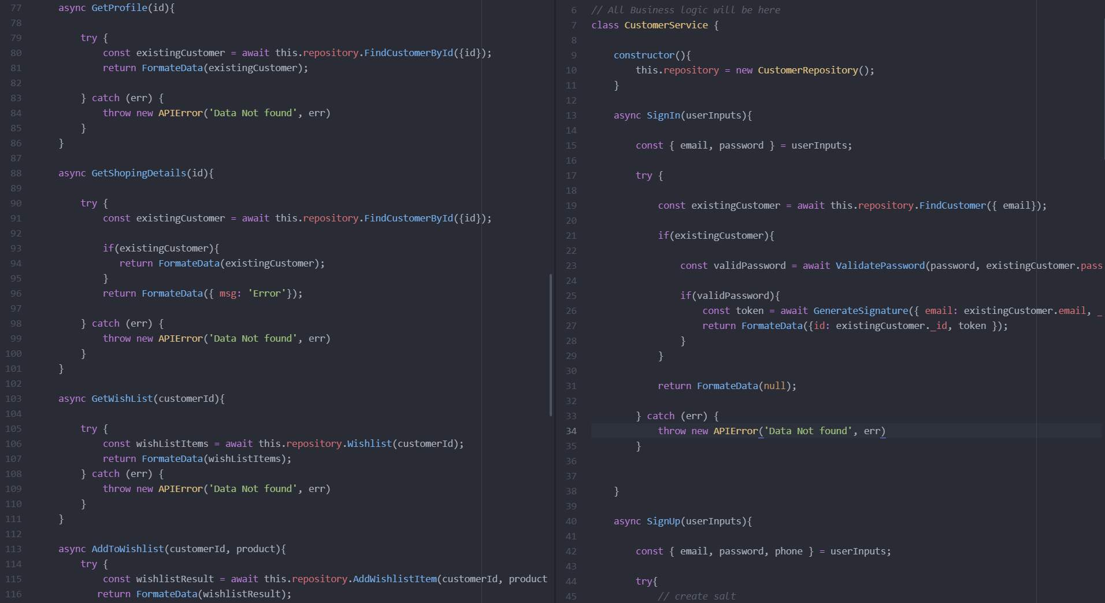This screenshot has height=603, width=1105.
Task: Click FindCustomerById call on line 91
Action: (x=409, y=218)
